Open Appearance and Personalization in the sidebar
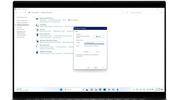The width and height of the screenshot is (179, 100). (x=21, y=32)
